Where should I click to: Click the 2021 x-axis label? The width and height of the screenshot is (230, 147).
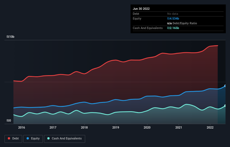click(x=179, y=127)
